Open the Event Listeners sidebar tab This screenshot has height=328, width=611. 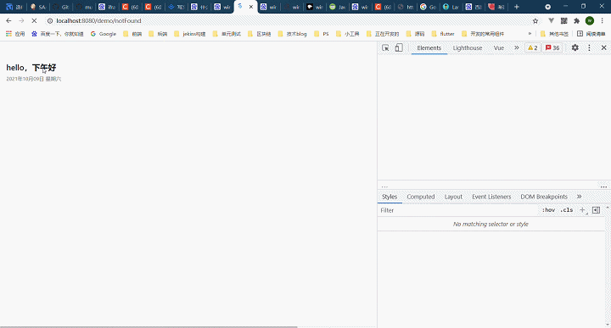tap(491, 197)
